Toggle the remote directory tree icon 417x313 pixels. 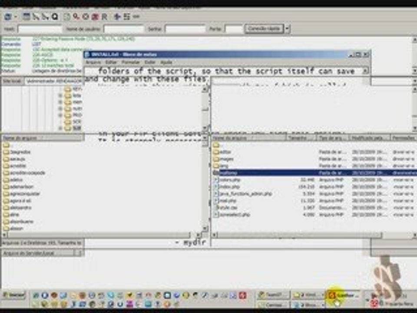[x=45, y=17]
